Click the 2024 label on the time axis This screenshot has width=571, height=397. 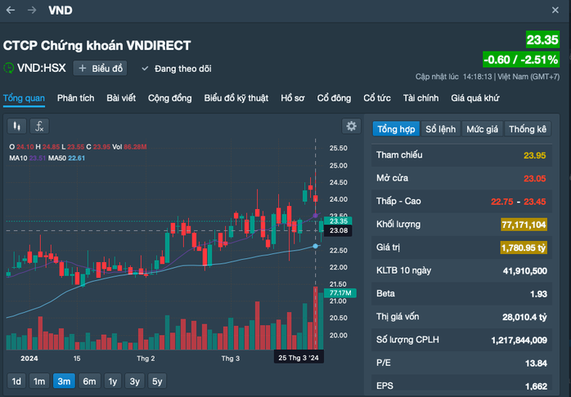tap(29, 359)
